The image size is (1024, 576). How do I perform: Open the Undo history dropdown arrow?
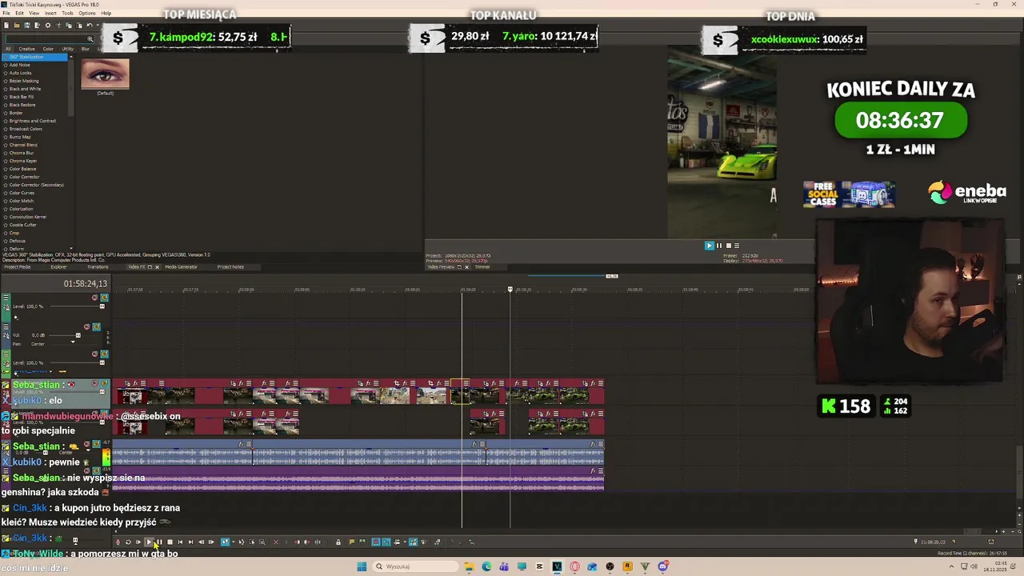pos(98,26)
